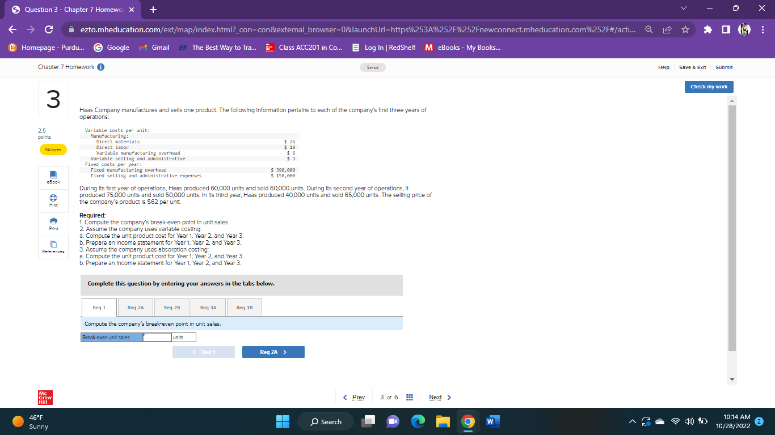Switch to the Req 2B tab
775x435 pixels.
coord(171,306)
